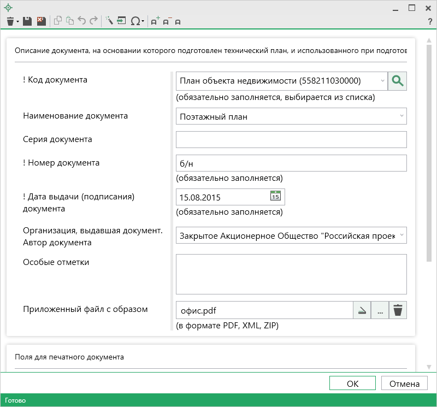Open the Omega special symbols tool
Screen dimensions: 437x407
pos(135,21)
